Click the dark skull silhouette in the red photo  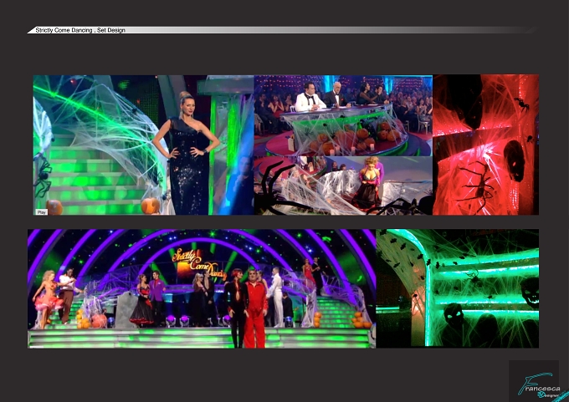click(515, 160)
